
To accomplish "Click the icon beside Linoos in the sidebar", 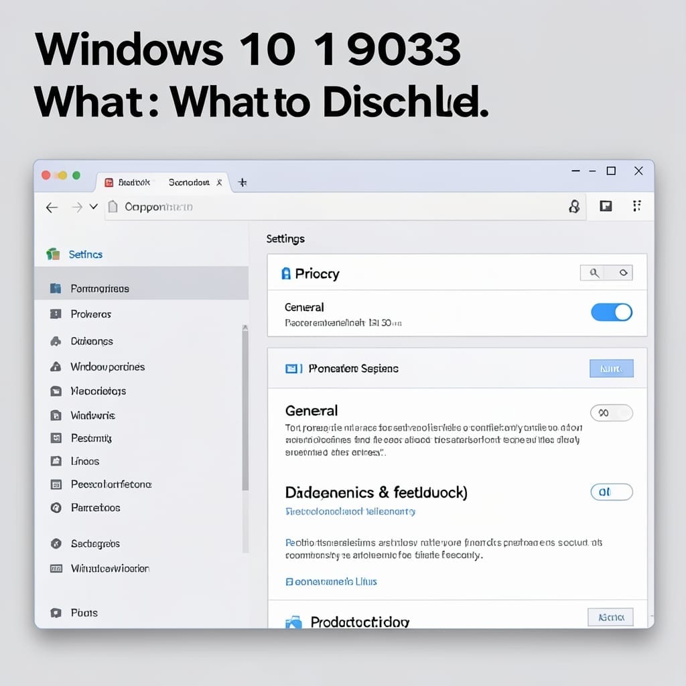I will click(56, 461).
